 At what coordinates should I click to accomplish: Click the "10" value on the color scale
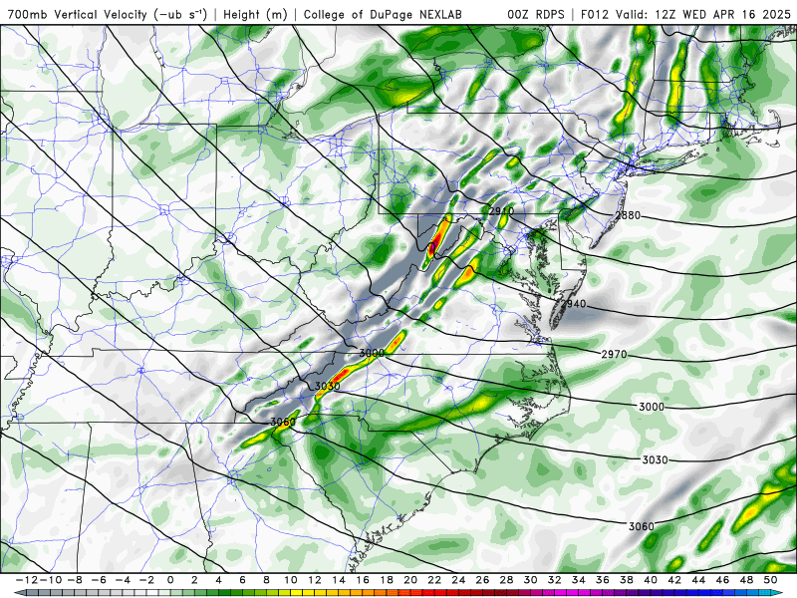click(291, 580)
